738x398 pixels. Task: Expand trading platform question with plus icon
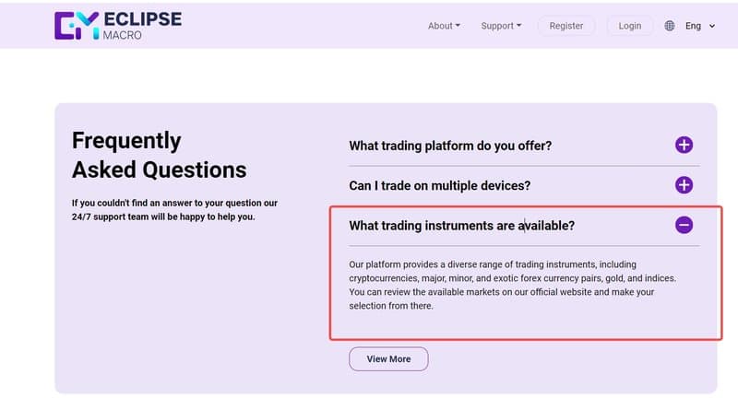point(684,145)
